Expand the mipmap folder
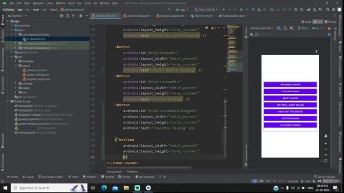 16,84
